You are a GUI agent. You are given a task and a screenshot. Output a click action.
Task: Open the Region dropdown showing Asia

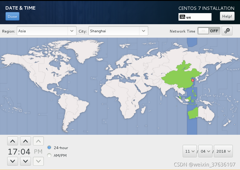[46, 31]
